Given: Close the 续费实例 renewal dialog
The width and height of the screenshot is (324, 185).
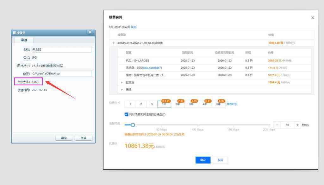Looking at the screenshot, I should click(313, 18).
